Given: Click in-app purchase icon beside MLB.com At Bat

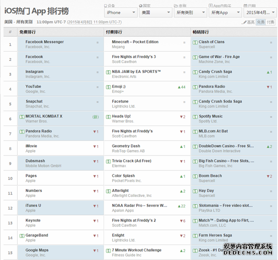Looking at the screenshot, I should pyautogui.click(x=195, y=131).
